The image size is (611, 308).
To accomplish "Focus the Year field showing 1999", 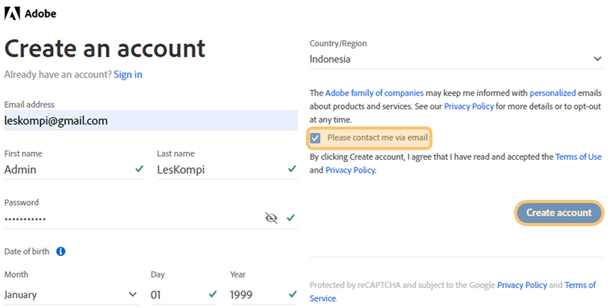I will (264, 294).
